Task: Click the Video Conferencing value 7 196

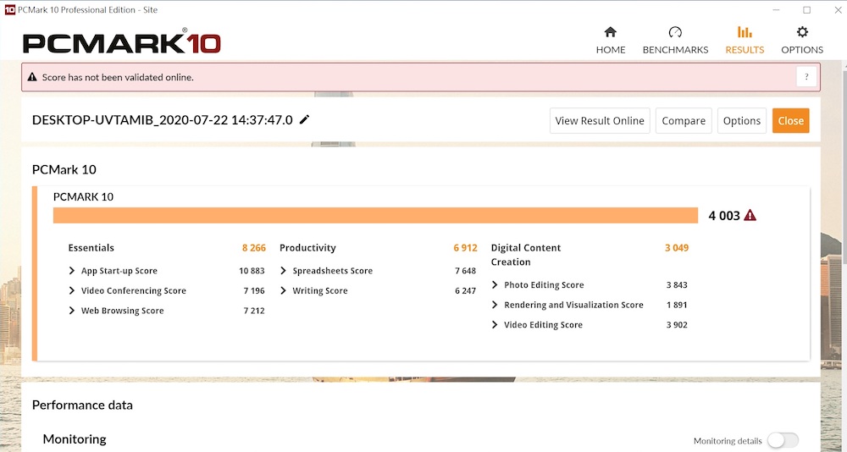Action: click(x=254, y=290)
